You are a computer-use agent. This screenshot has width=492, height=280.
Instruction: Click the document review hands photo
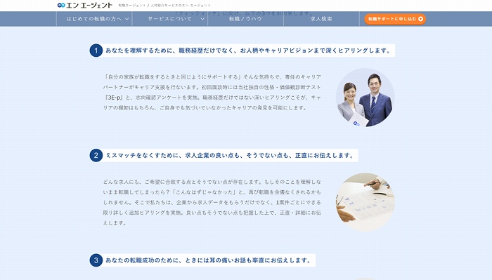(x=365, y=202)
